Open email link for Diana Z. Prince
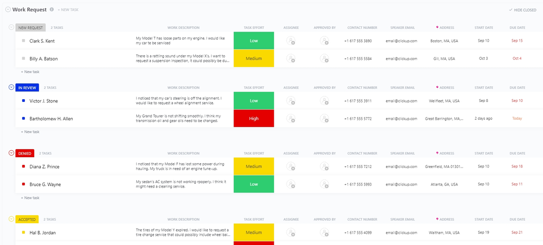The width and height of the screenshot is (543, 245). (401, 166)
